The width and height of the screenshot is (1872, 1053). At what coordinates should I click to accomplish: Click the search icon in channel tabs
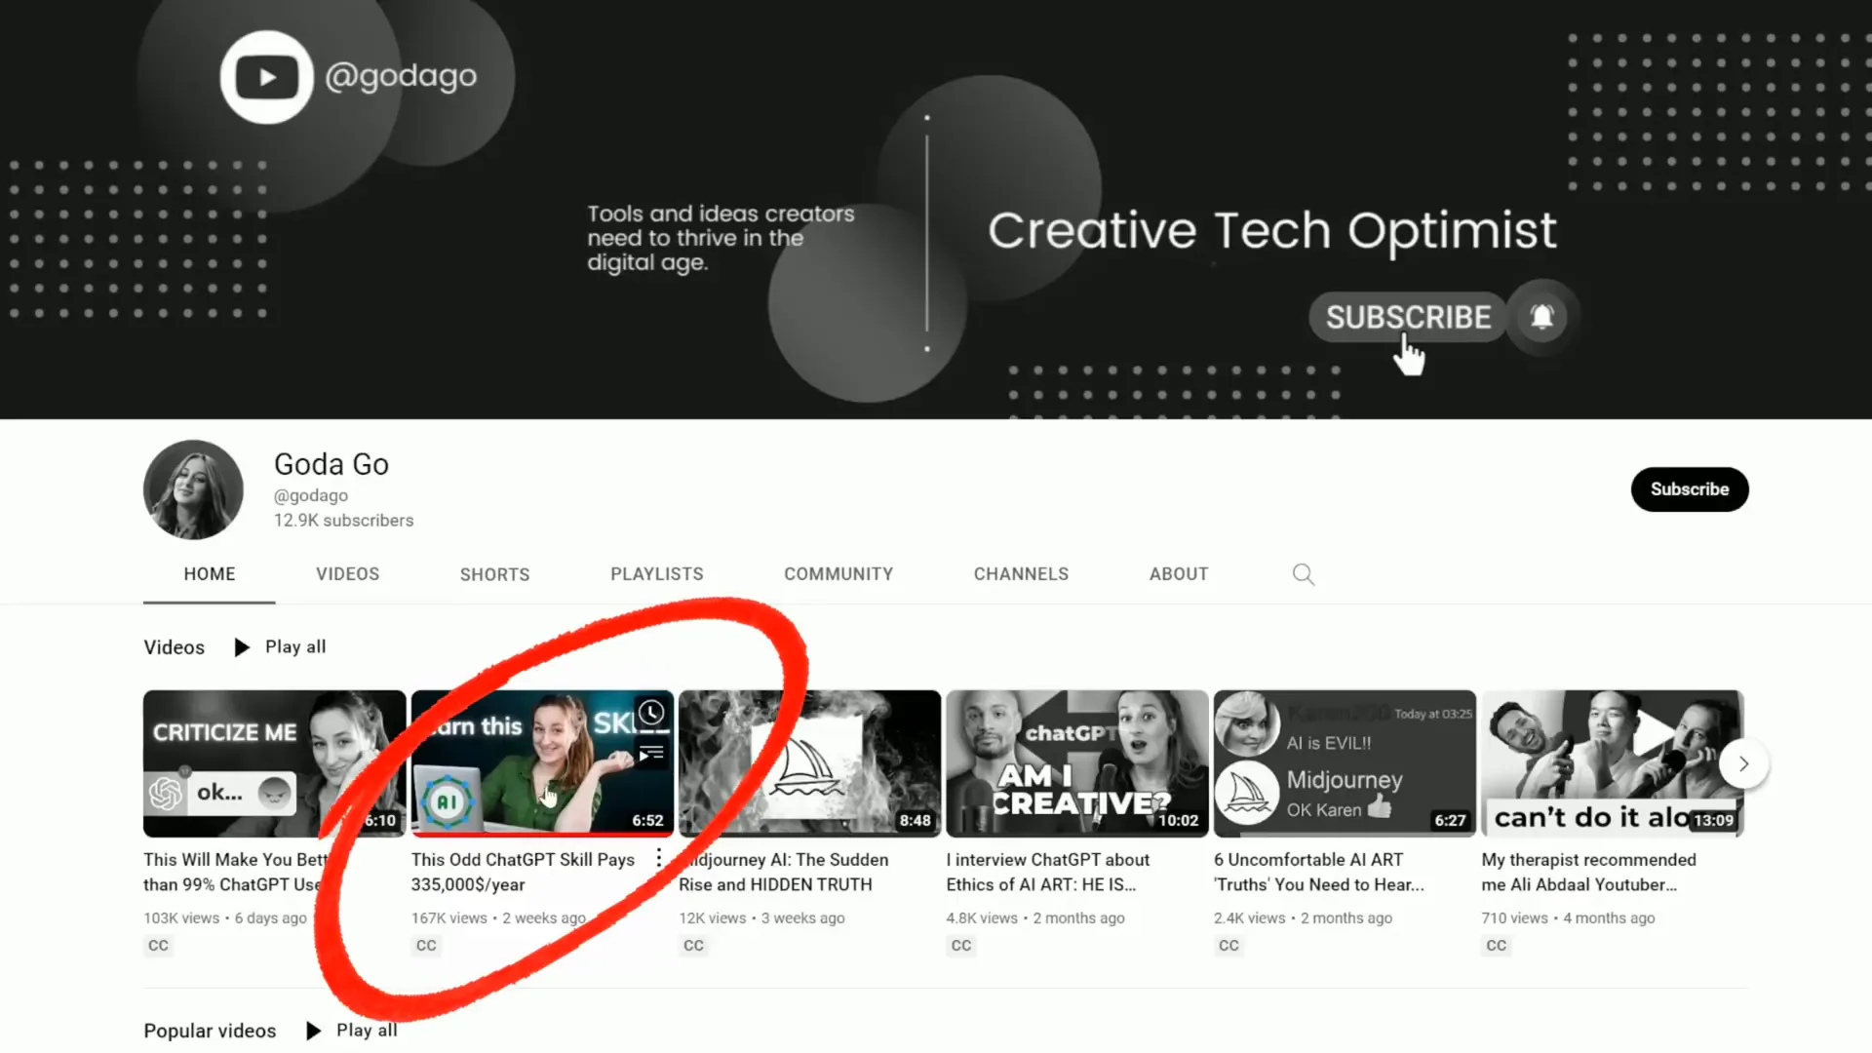pyautogui.click(x=1304, y=574)
